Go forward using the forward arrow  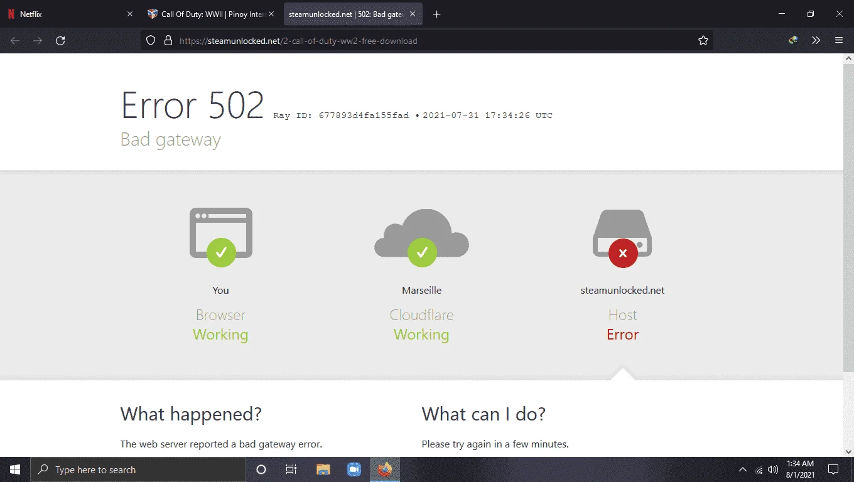tap(38, 41)
